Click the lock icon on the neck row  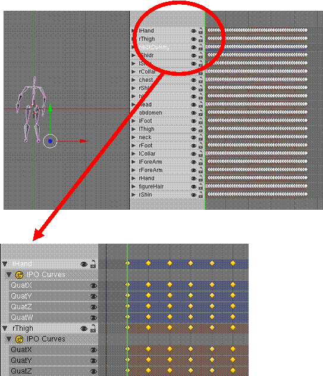click(x=200, y=137)
